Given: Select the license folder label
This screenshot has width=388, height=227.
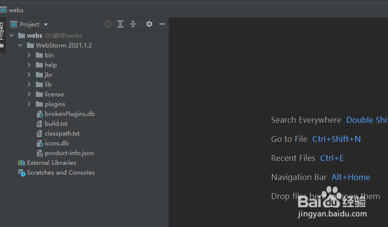Looking at the screenshot, I should [54, 94].
